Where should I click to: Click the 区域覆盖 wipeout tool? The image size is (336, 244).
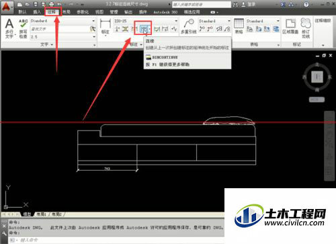tap(290, 26)
